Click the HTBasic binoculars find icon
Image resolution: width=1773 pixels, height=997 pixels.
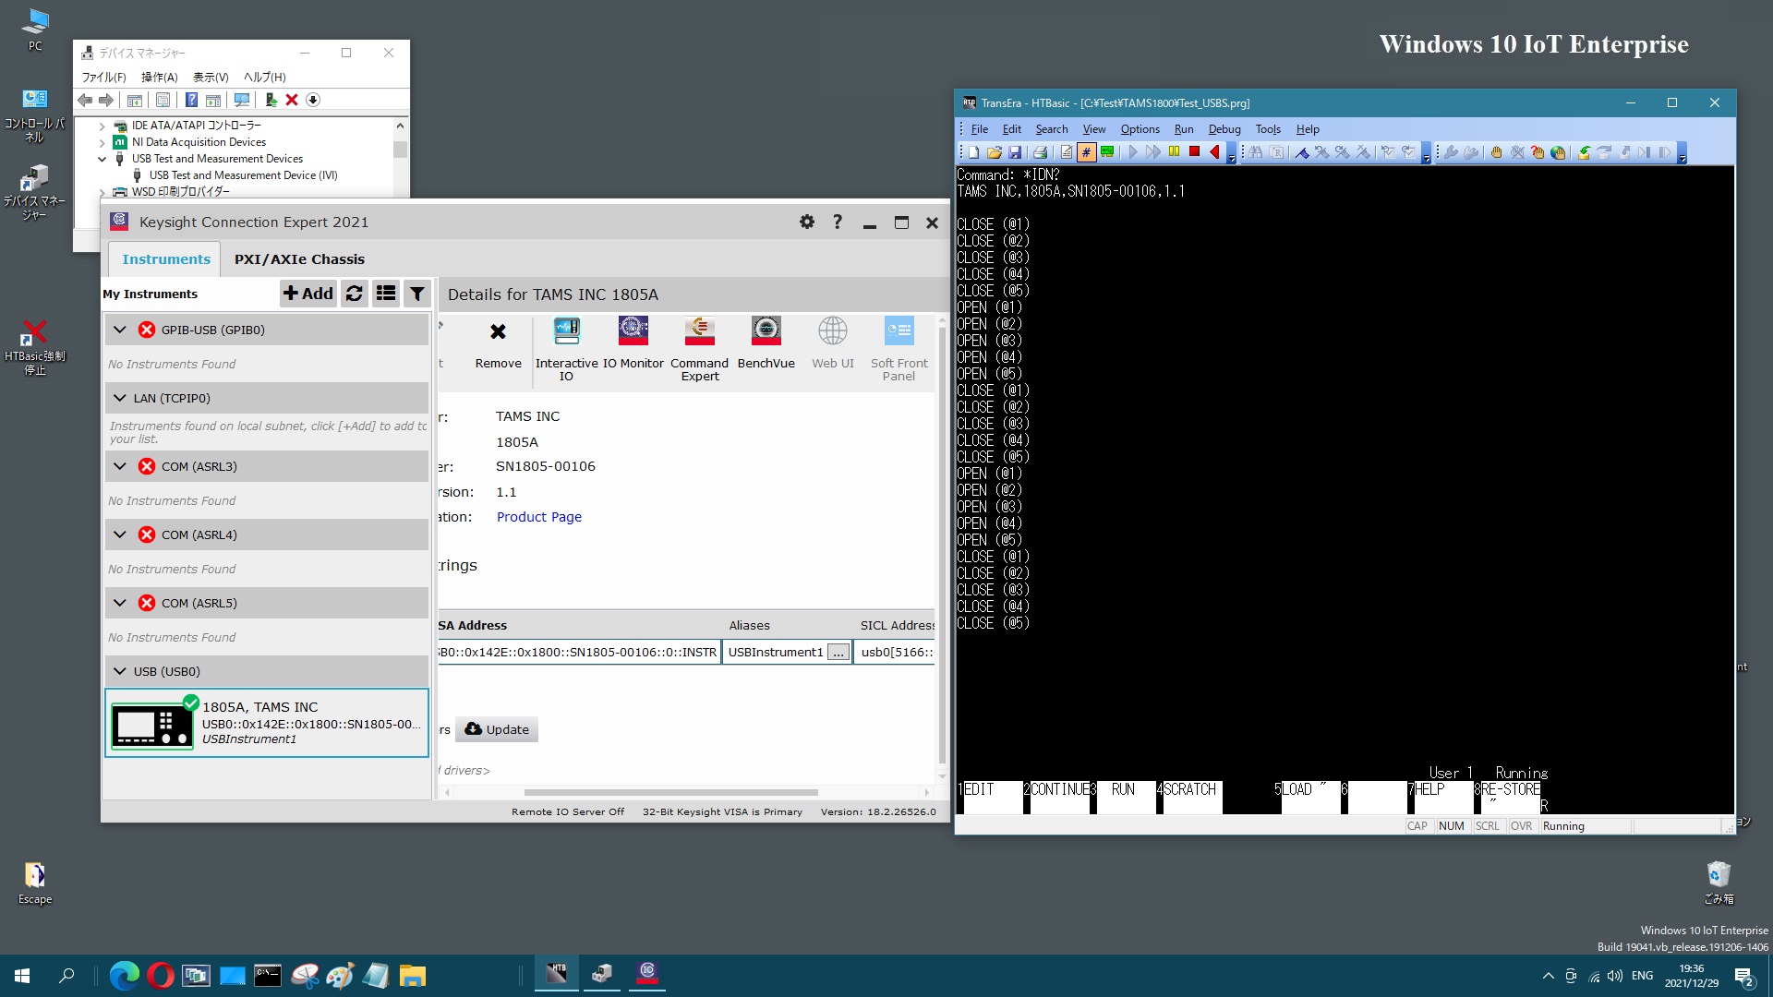point(1256,152)
